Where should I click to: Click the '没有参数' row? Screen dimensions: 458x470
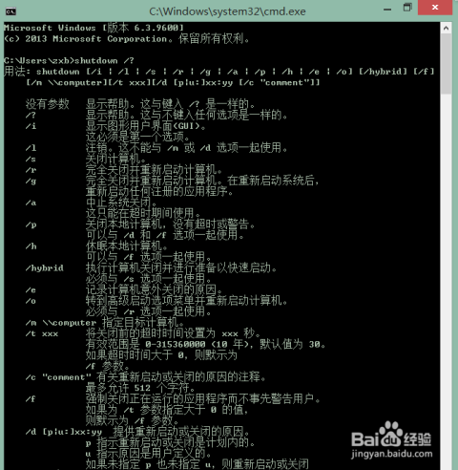pyautogui.click(x=140, y=104)
